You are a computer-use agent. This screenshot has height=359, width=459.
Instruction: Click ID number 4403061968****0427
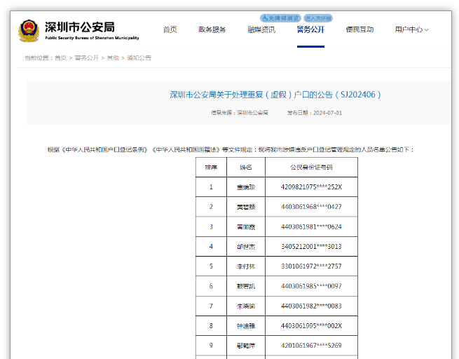point(311,207)
